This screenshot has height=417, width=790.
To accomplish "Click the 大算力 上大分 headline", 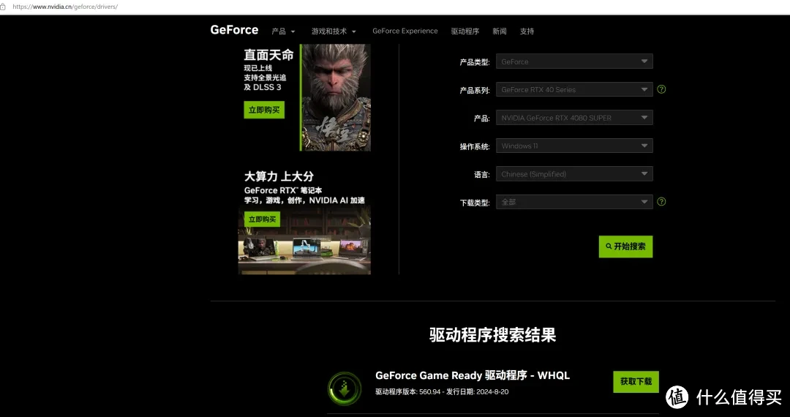I will pyautogui.click(x=279, y=176).
